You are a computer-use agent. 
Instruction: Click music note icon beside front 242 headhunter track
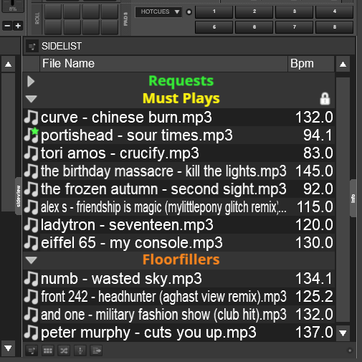pos(31,297)
